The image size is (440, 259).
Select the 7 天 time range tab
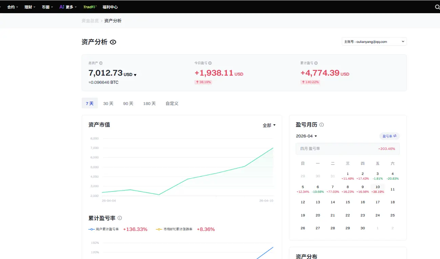(90, 103)
